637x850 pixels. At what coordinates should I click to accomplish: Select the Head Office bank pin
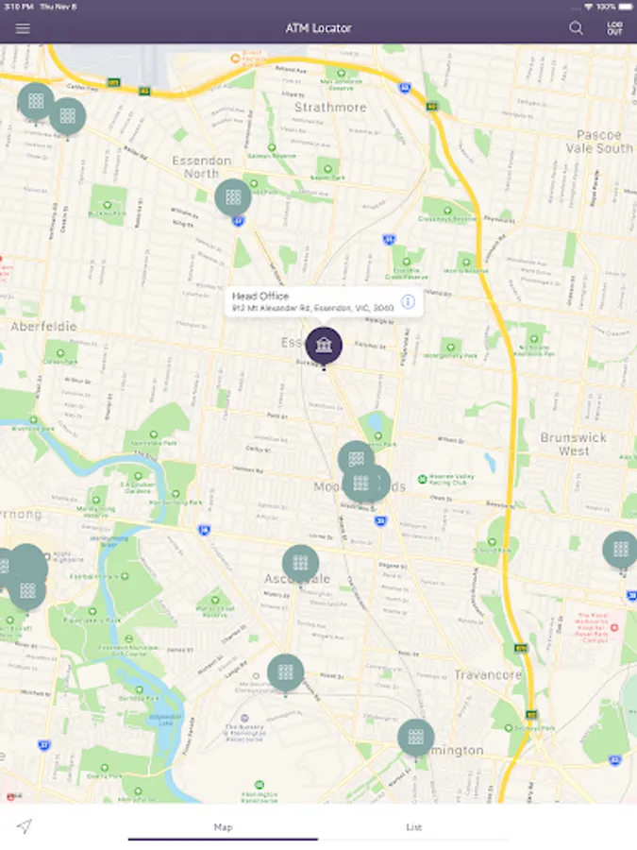(x=324, y=346)
